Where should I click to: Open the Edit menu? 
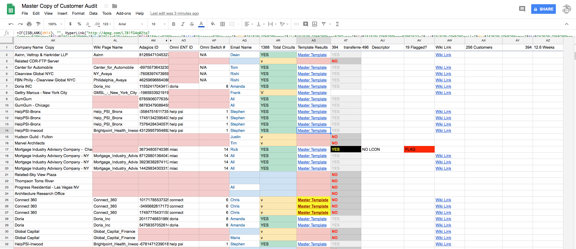click(36, 13)
